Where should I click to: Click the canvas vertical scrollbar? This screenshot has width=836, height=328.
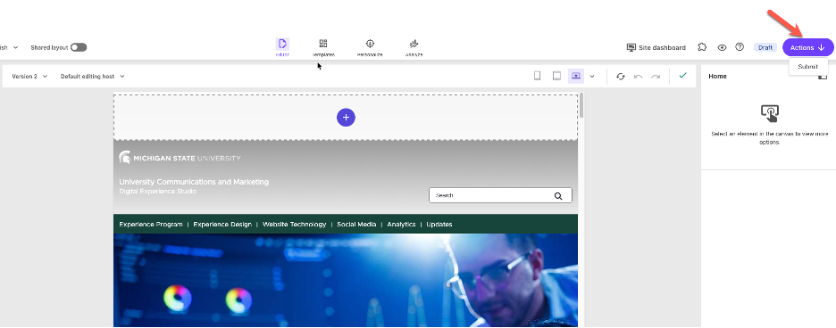click(x=582, y=105)
